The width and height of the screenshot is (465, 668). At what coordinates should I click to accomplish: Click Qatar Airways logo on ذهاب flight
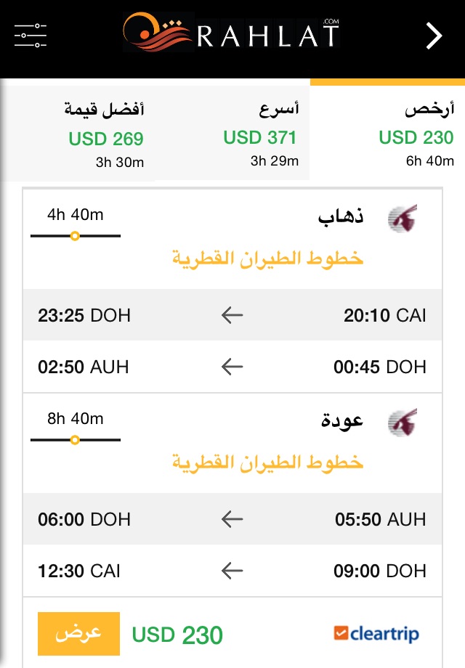click(403, 218)
